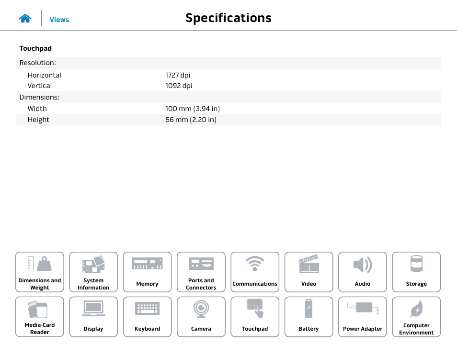Show the Camera specifications
Image resolution: width=457 pixels, height=345 pixels.
pyautogui.click(x=201, y=317)
